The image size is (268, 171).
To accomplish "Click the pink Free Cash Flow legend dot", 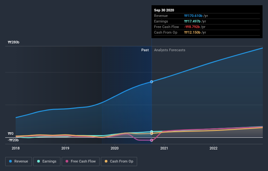I will click(x=67, y=161).
